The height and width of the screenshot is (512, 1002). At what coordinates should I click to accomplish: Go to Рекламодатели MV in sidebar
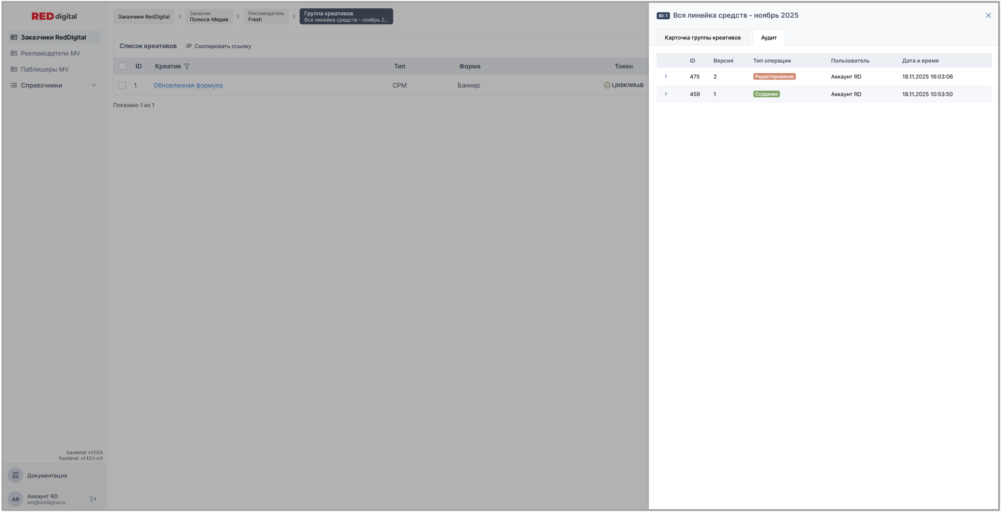50,53
